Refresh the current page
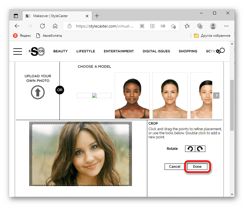The height and width of the screenshot is (215, 244). click(x=42, y=26)
